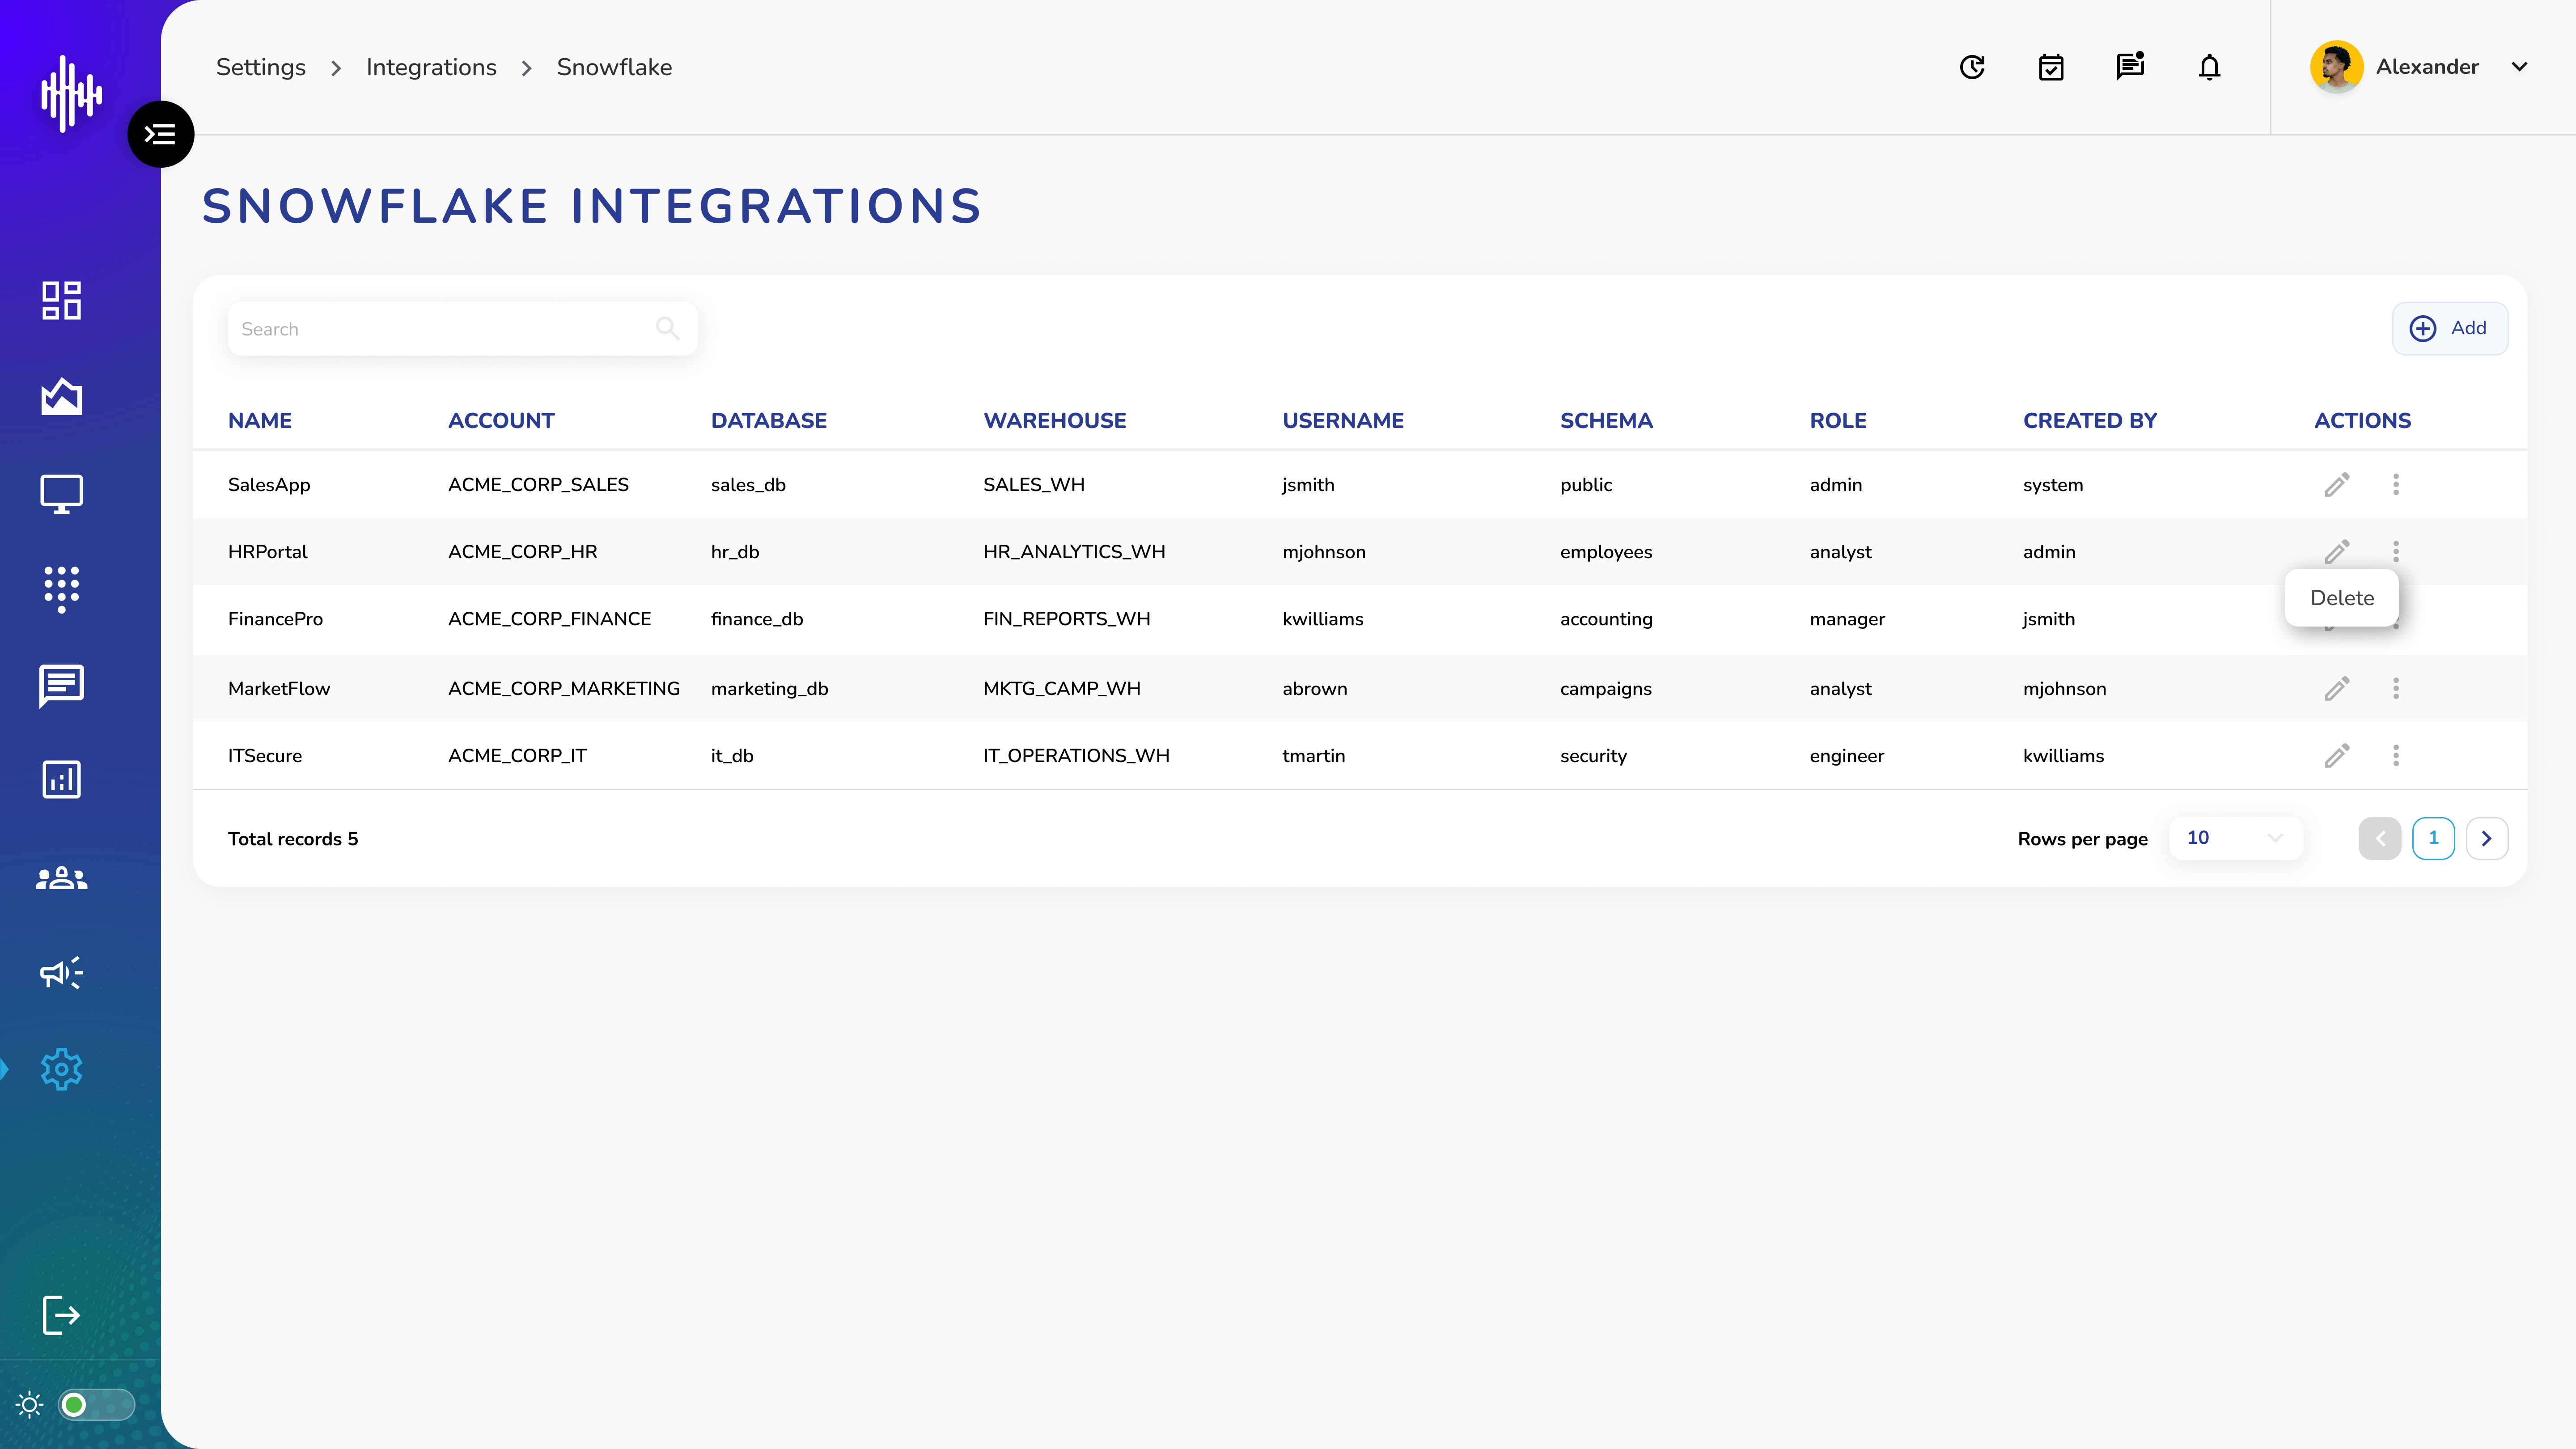Click the logout icon in sidebar
The height and width of the screenshot is (1449, 2576).
[61, 1315]
